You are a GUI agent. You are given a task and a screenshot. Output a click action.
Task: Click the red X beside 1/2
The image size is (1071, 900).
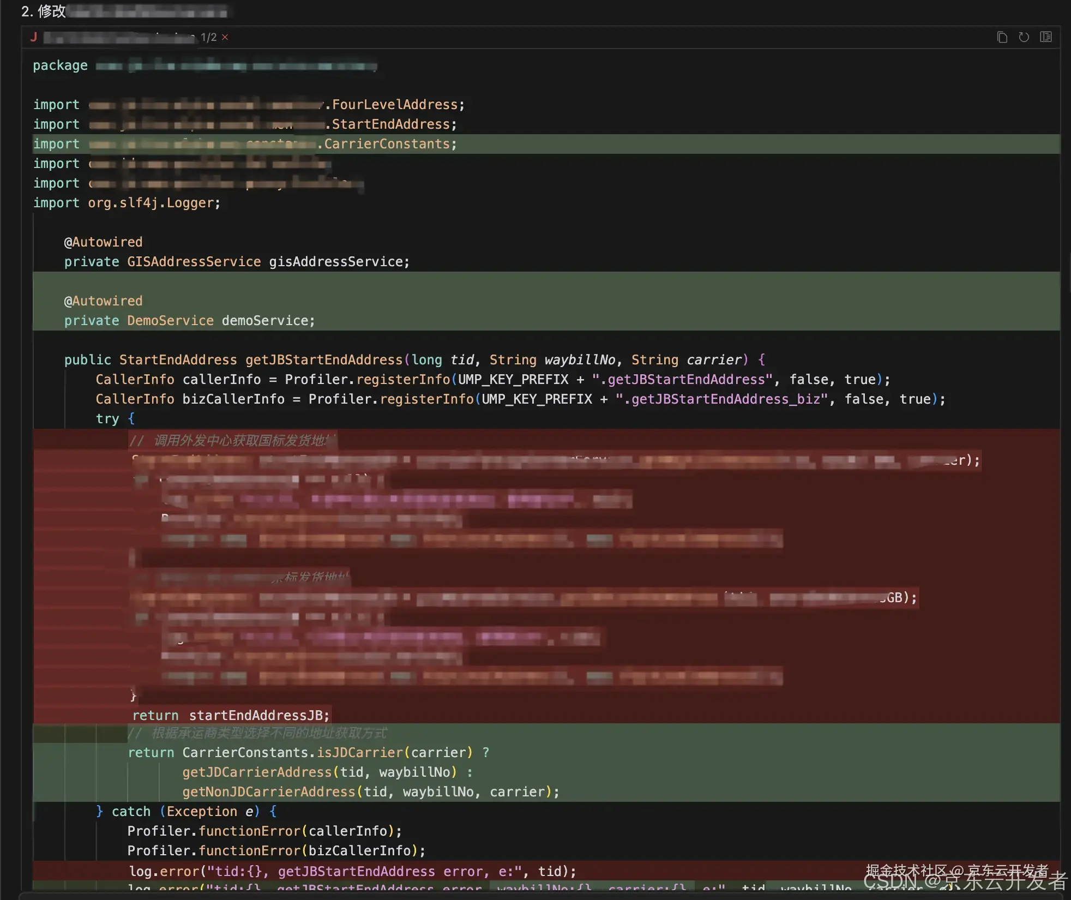click(225, 37)
